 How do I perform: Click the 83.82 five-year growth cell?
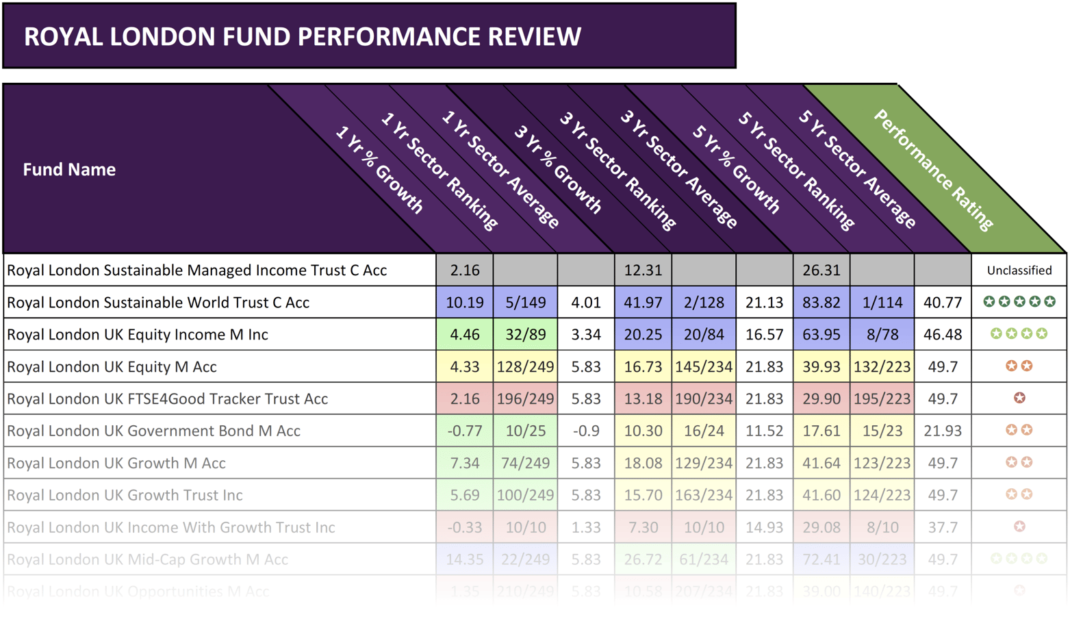pos(821,303)
